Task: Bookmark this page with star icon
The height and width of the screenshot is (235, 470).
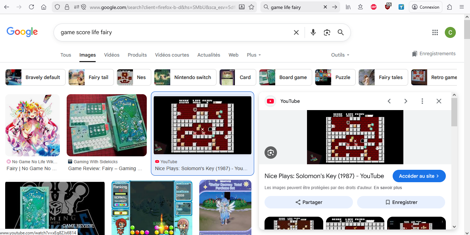Action: pyautogui.click(x=251, y=7)
